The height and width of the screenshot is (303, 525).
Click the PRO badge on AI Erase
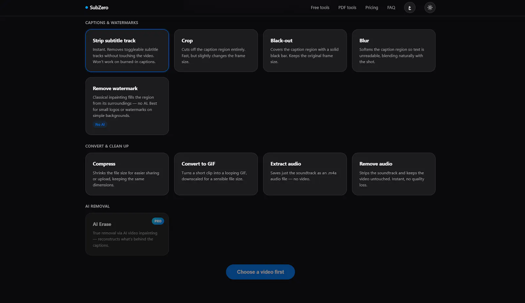158,221
